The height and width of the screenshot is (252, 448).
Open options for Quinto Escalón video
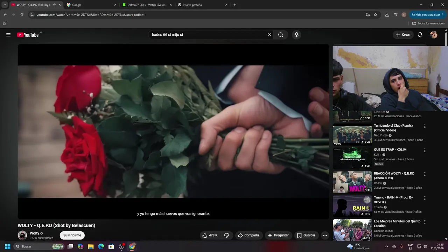(x=425, y=222)
